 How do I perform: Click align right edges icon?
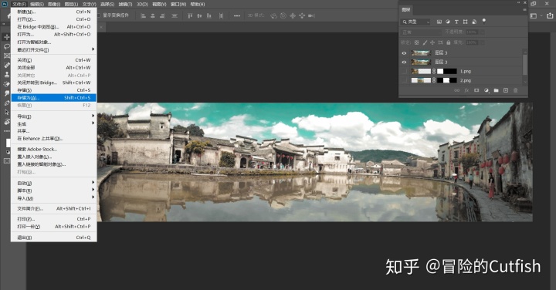(x=162, y=16)
